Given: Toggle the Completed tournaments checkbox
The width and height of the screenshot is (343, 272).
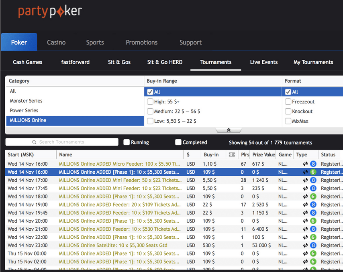Looking at the screenshot, I should (x=178, y=142).
